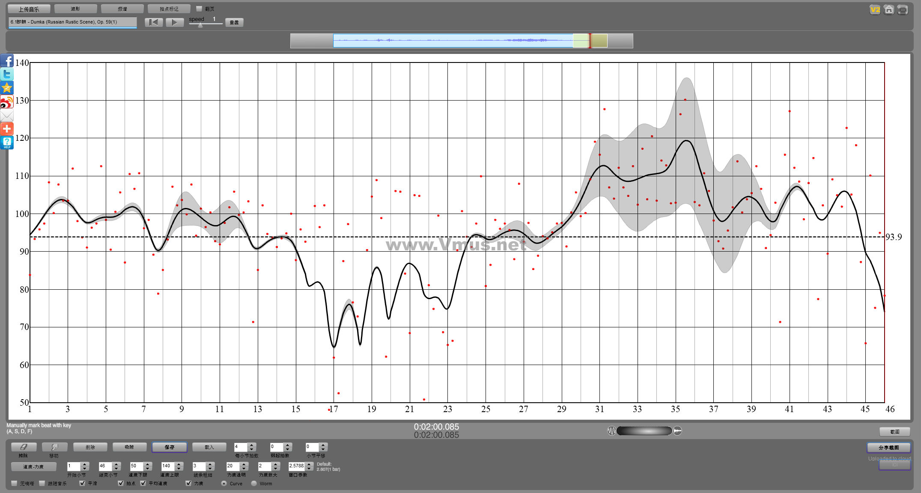Click the 上传音乐 upload music button
Screen dimensions: 921x493
pyautogui.click(x=29, y=9)
